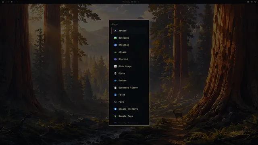Click the Aether app icon
This screenshot has height=145, width=258.
click(115, 31)
